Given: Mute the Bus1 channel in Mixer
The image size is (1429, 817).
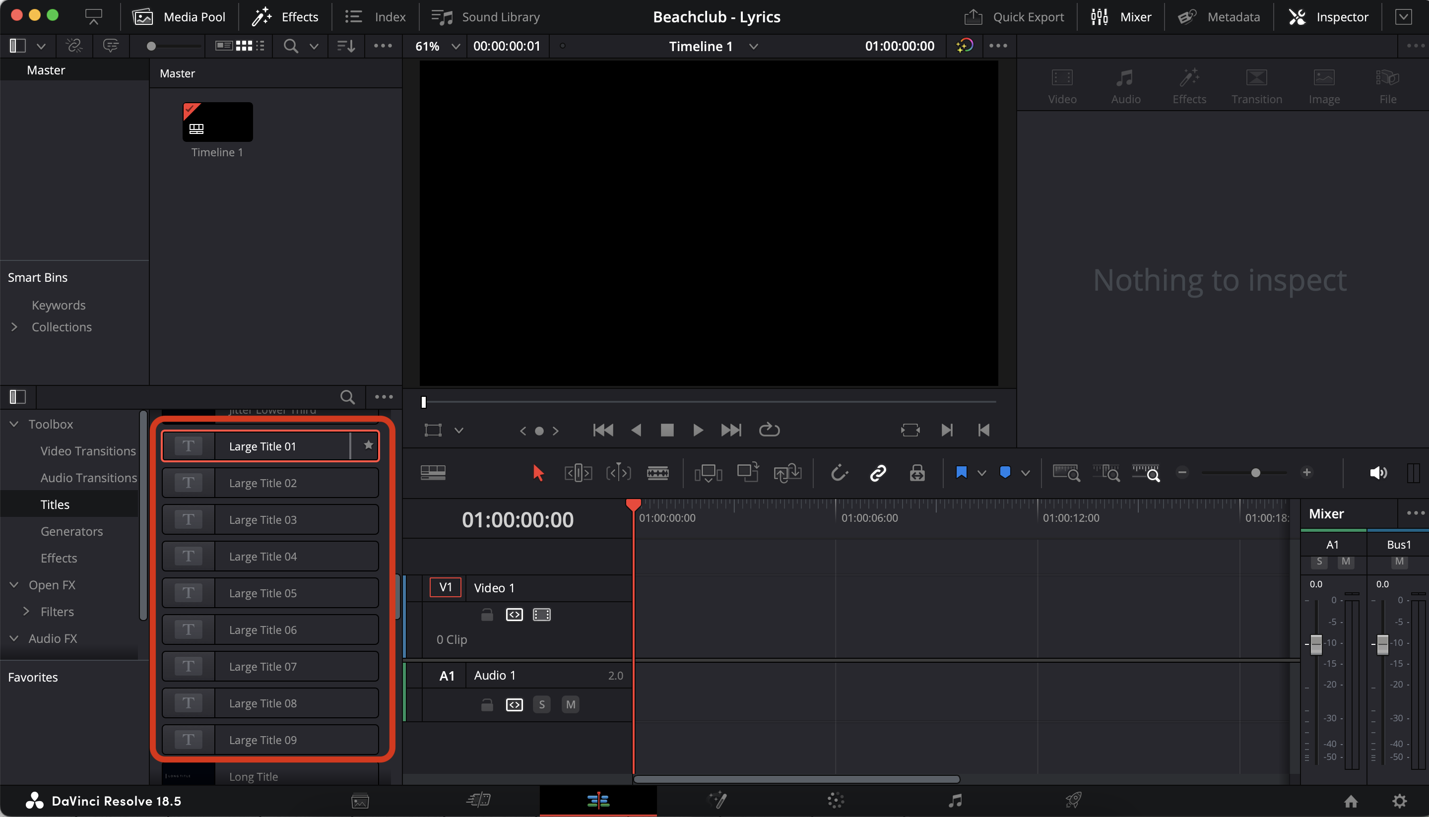Looking at the screenshot, I should 1399,562.
